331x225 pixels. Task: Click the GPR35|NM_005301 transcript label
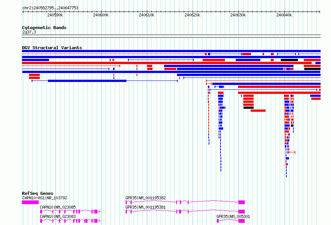(233, 216)
